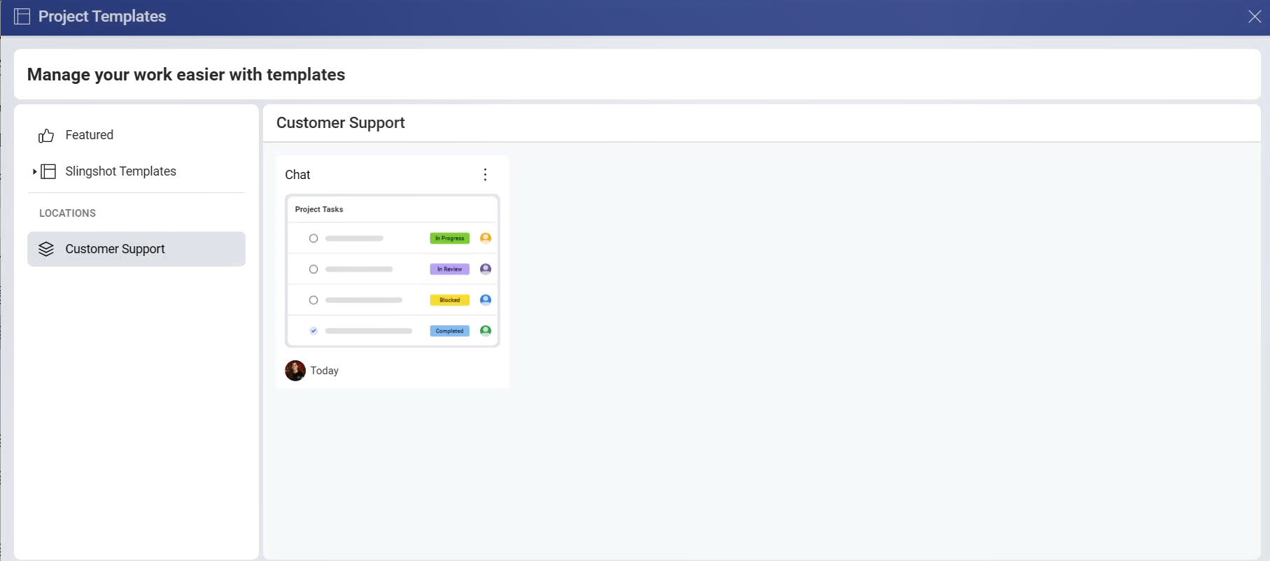This screenshot has height=561, width=1270.
Task: Open the Chat template preview thumbnail
Action: pos(393,271)
